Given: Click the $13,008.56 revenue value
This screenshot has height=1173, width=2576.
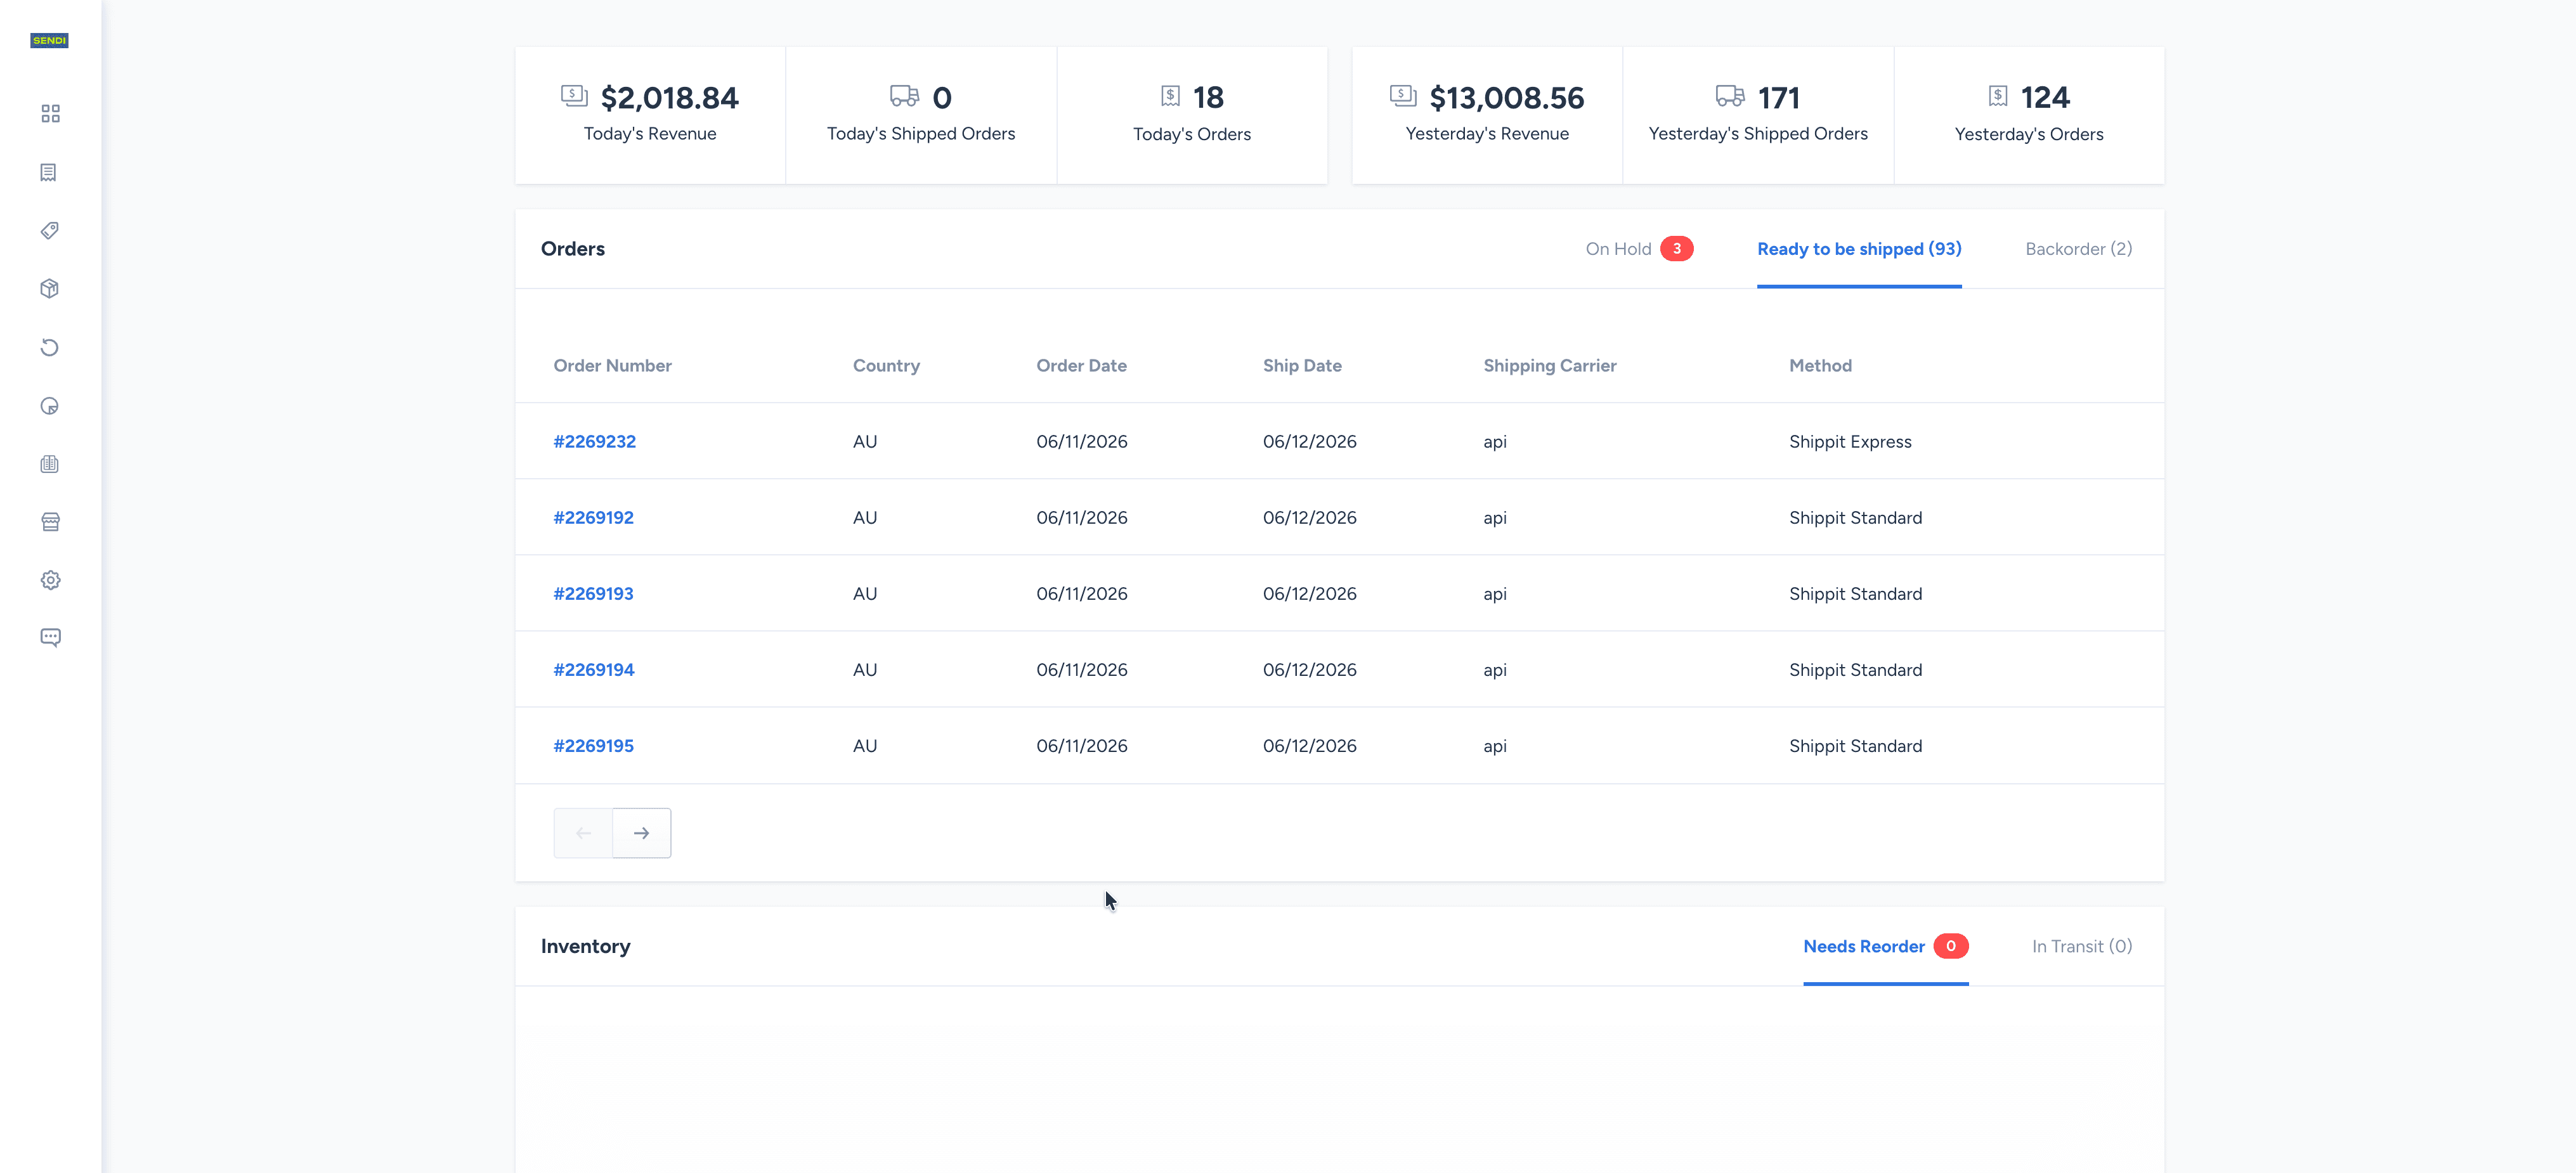Looking at the screenshot, I should click(x=1506, y=98).
